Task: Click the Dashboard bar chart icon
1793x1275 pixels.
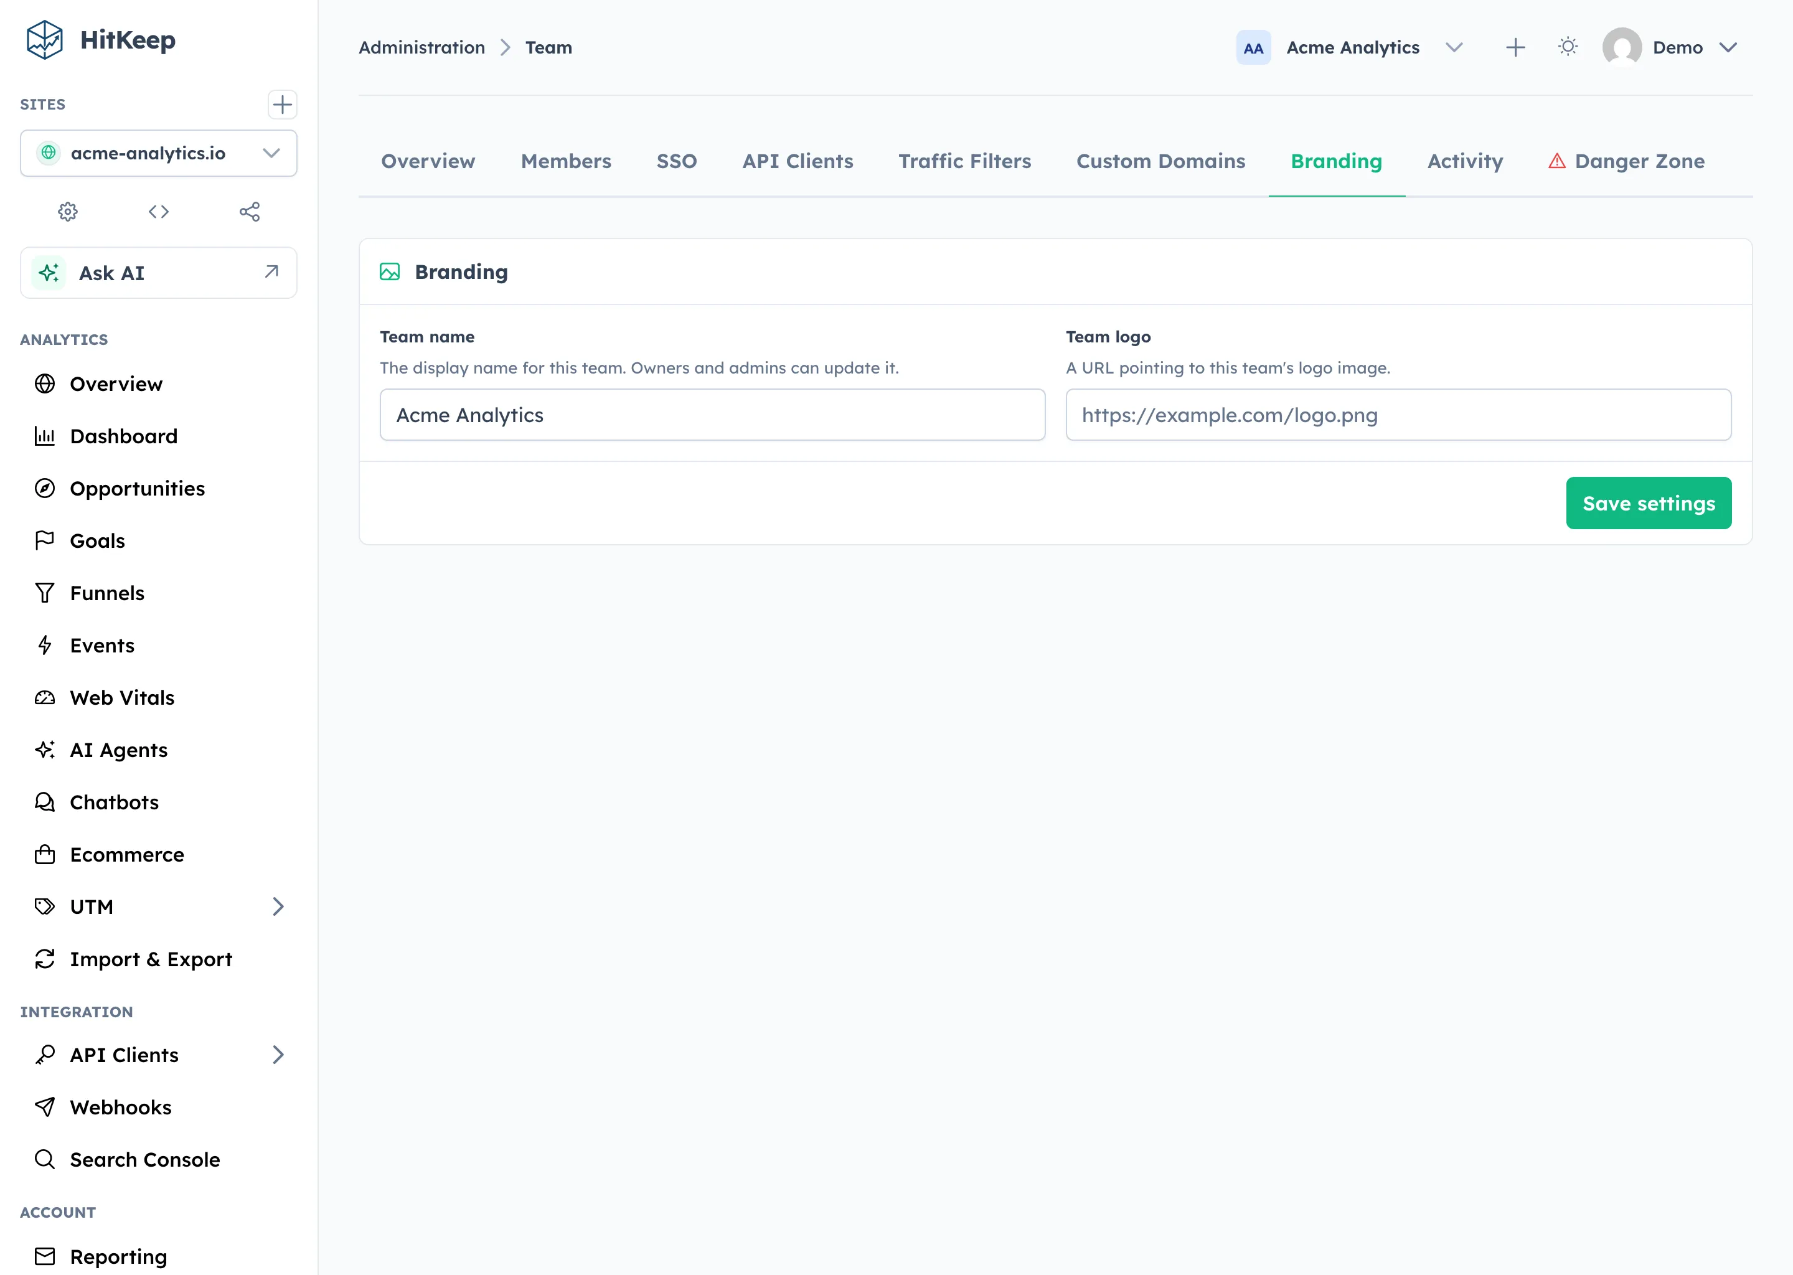Action: pos(45,436)
